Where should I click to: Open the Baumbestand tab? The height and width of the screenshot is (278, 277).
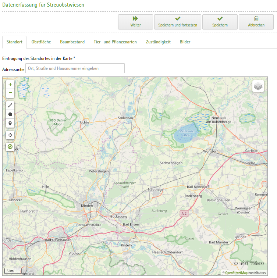click(x=72, y=42)
